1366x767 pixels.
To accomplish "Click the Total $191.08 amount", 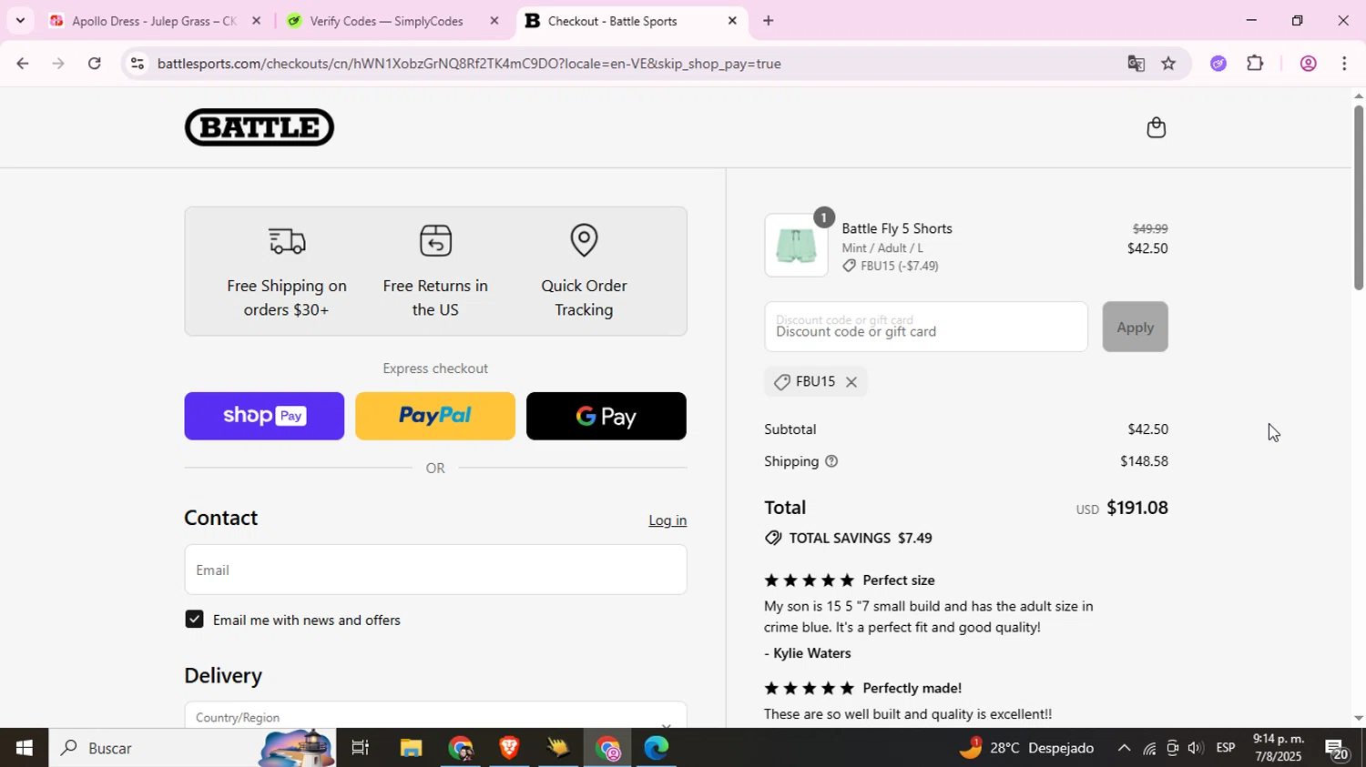I will click(1137, 508).
